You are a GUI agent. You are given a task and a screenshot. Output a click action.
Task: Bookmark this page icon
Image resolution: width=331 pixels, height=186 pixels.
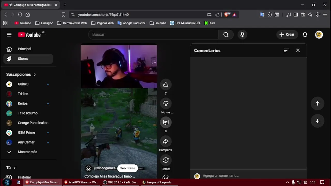tap(64, 15)
